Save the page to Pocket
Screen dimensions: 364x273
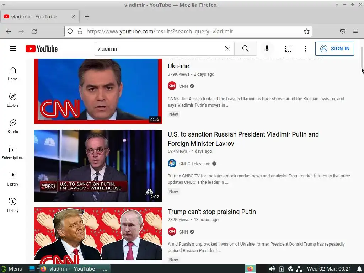click(x=343, y=31)
